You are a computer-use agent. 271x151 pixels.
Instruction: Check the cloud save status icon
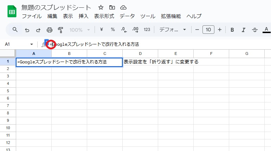[123, 7]
